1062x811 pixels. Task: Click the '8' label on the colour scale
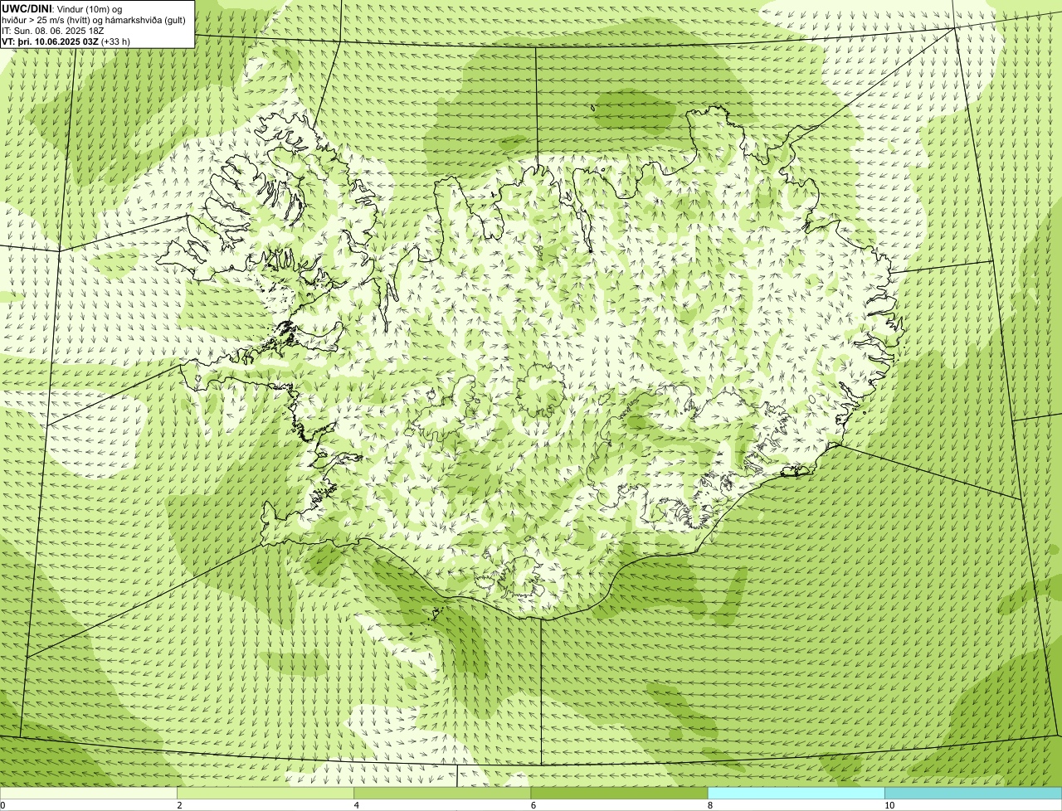[x=709, y=805]
